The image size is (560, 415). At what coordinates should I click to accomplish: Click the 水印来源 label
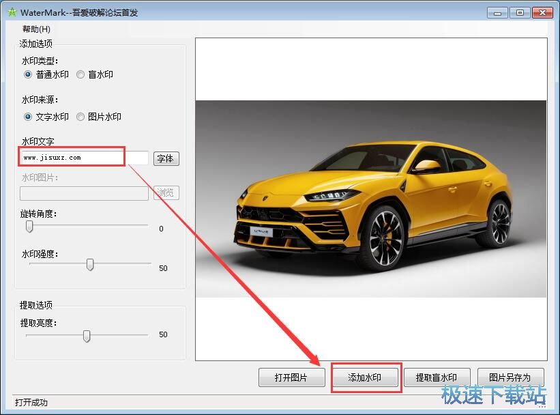click(40, 100)
